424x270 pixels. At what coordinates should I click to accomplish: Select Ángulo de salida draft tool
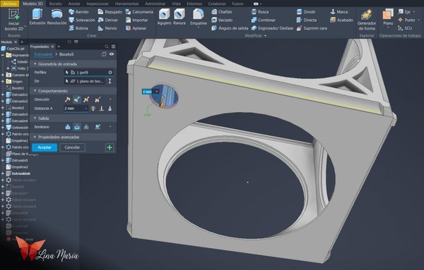tap(230, 28)
